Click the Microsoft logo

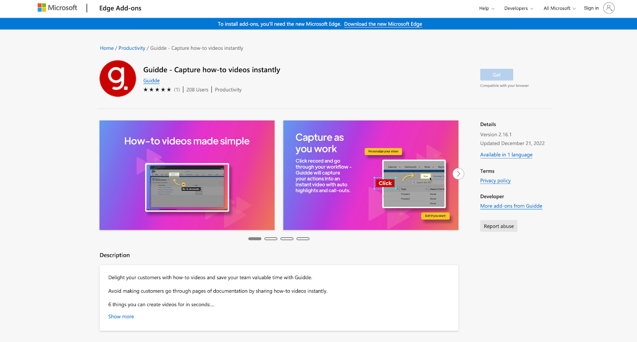57,8
